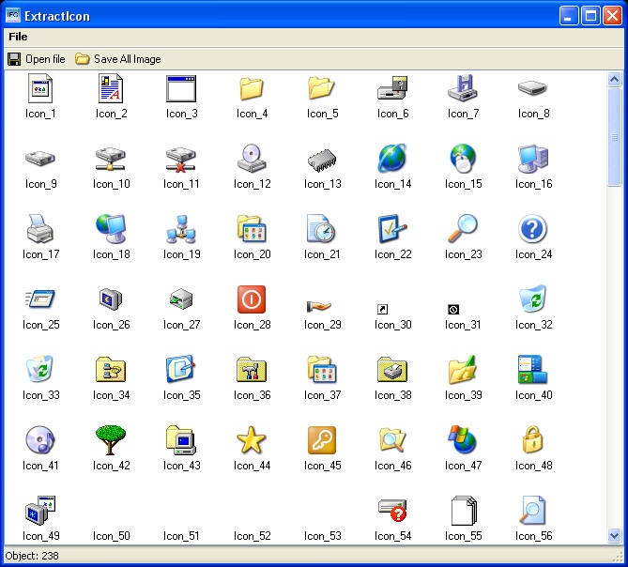Select the magnifying glass Icon_23
This screenshot has width=628, height=567.
(463, 229)
